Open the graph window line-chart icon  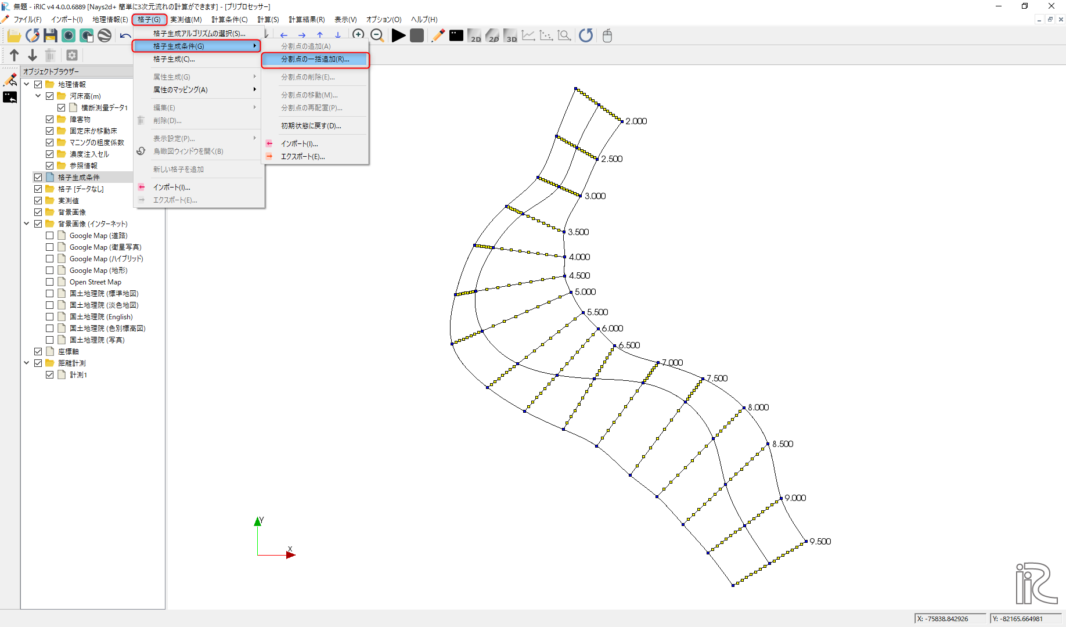(x=528, y=35)
